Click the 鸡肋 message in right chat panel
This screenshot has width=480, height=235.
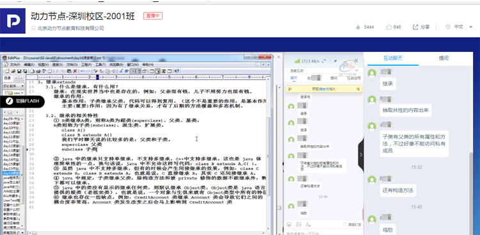pyautogui.click(x=388, y=229)
